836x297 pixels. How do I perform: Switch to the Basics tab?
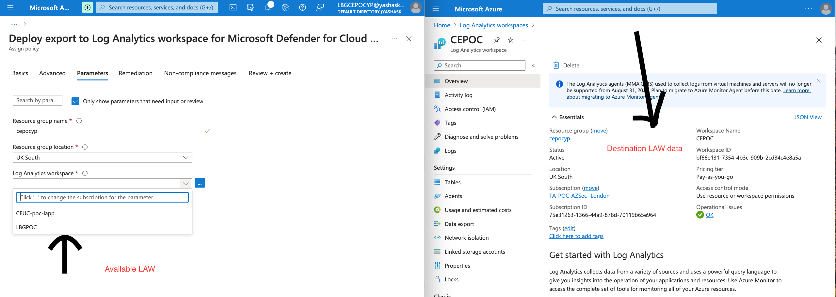pyautogui.click(x=20, y=73)
